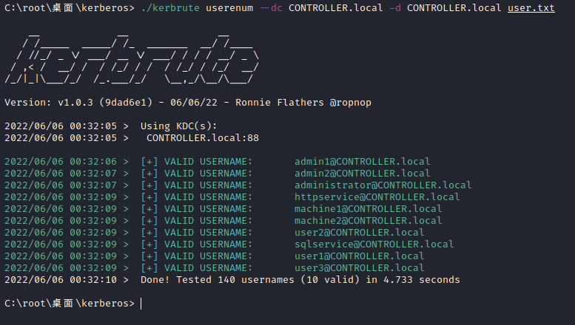Click the --dc flag in the command

(271, 7)
